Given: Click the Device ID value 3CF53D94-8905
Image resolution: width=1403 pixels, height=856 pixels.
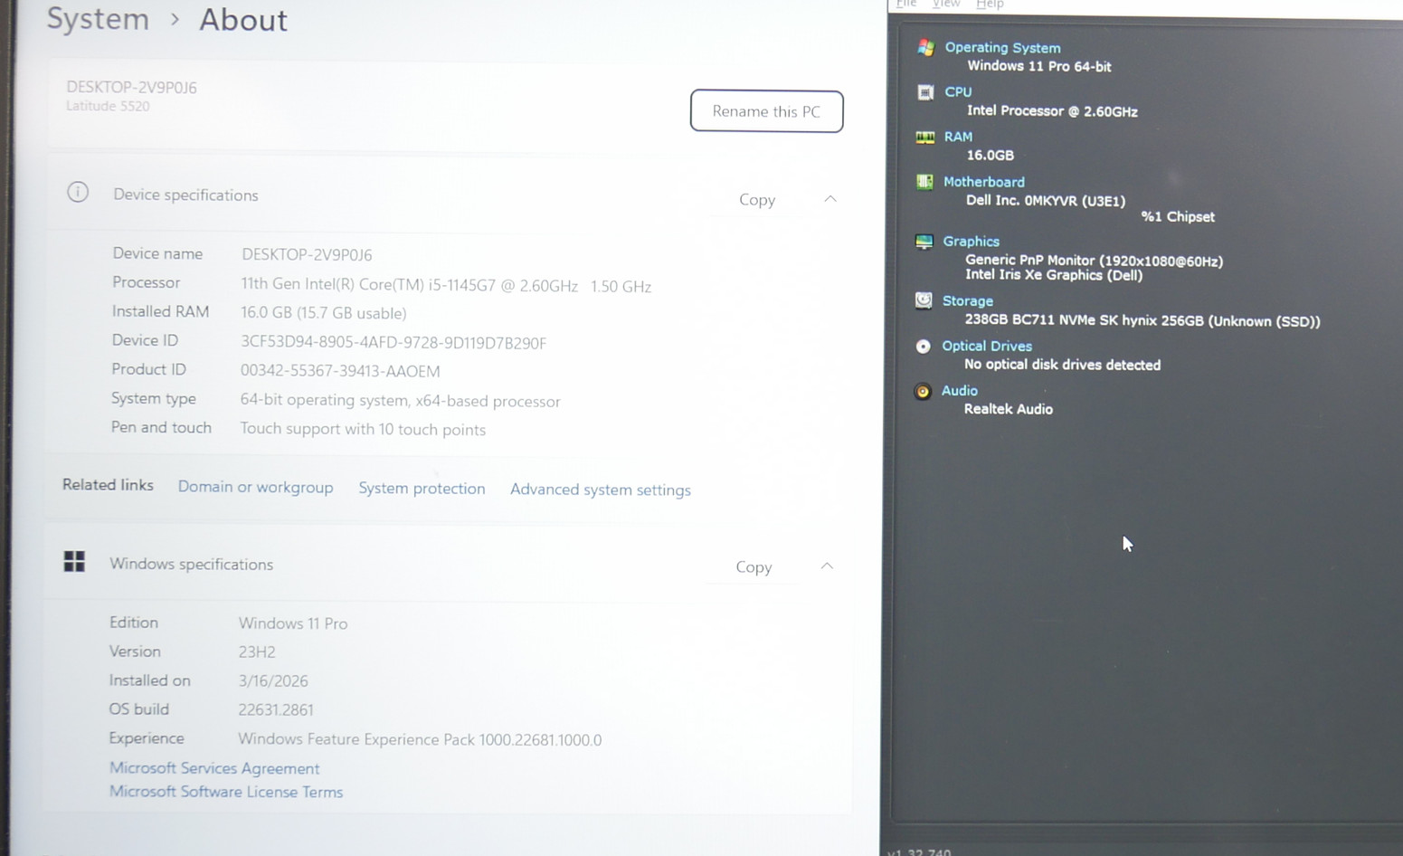Looking at the screenshot, I should tap(393, 343).
